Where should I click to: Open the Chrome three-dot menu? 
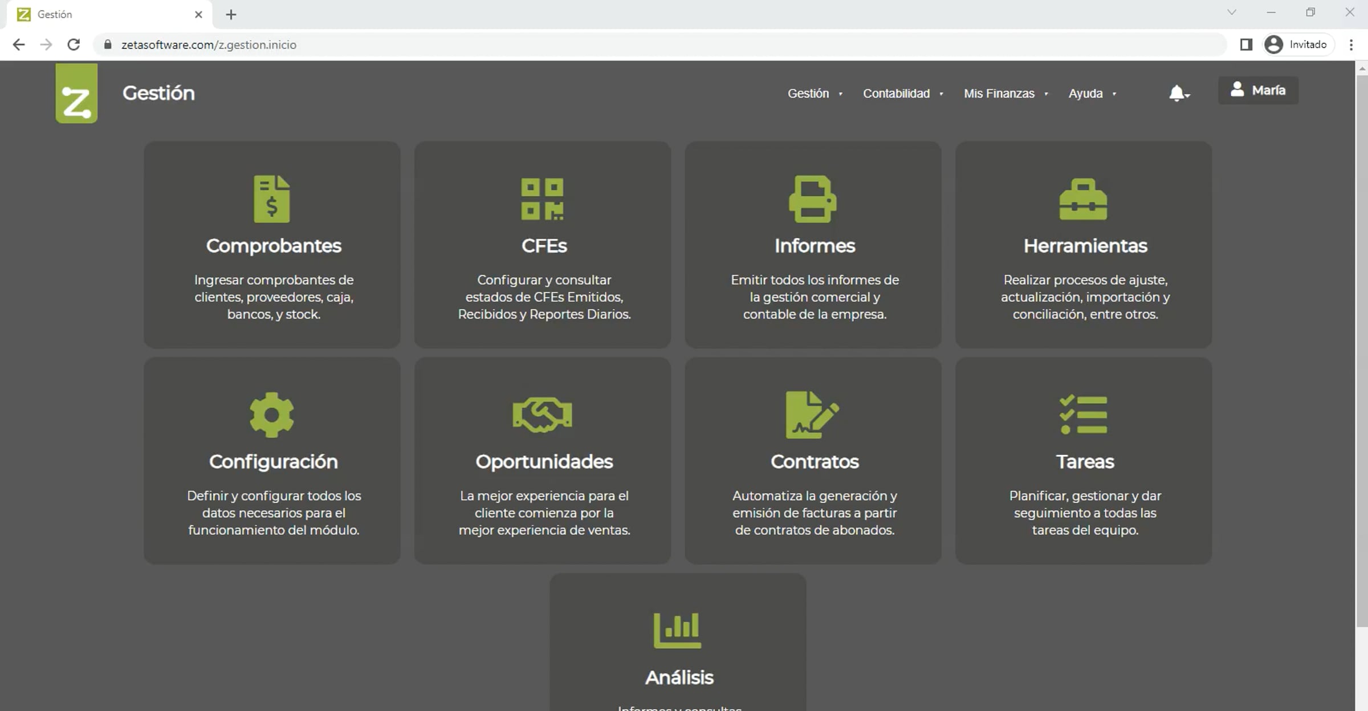click(1351, 44)
